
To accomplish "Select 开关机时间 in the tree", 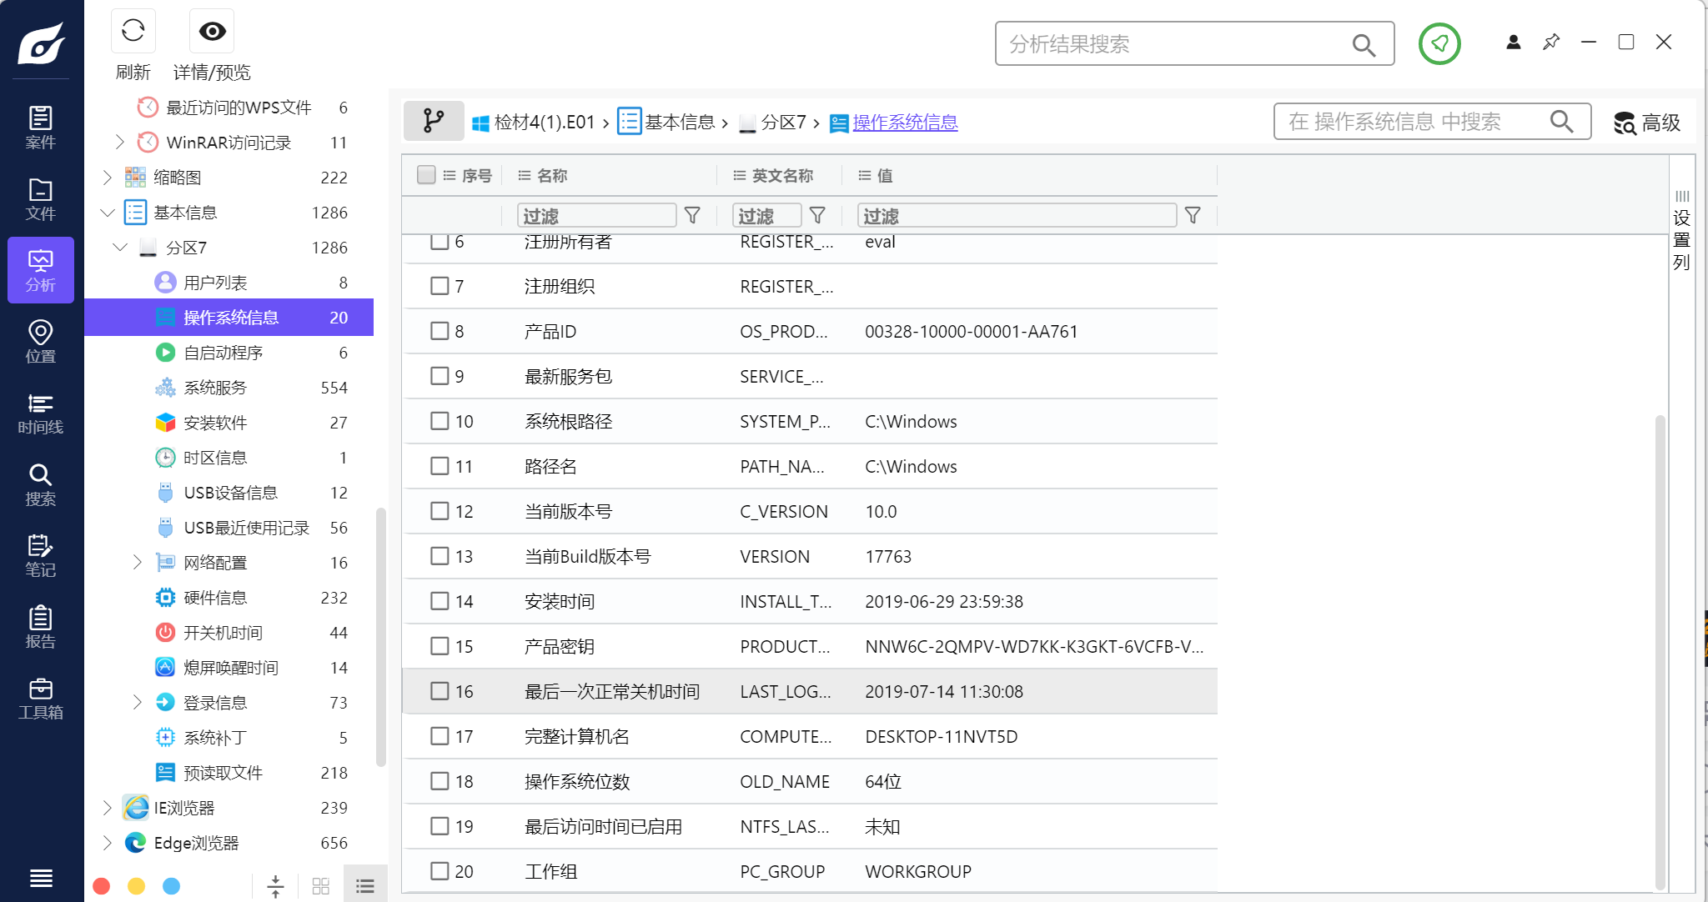I will click(x=229, y=633).
